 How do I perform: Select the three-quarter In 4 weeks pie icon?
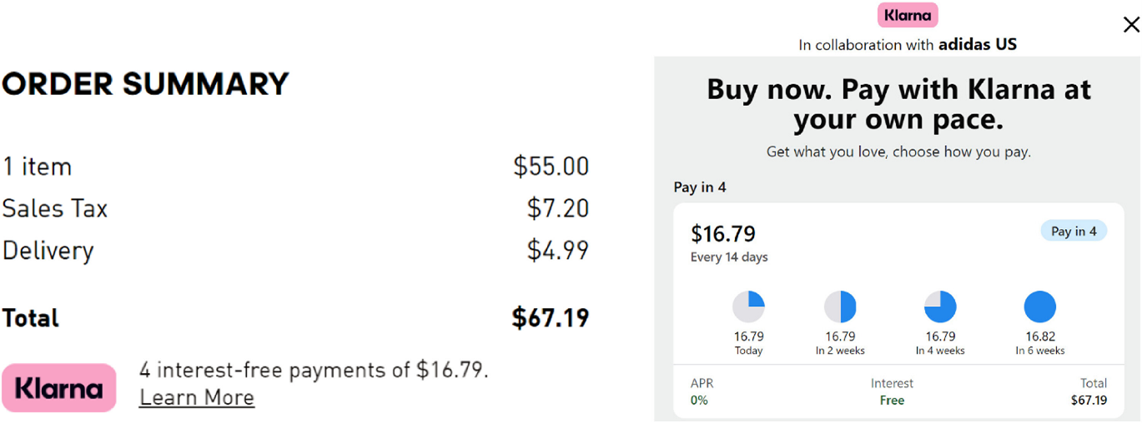(x=940, y=307)
